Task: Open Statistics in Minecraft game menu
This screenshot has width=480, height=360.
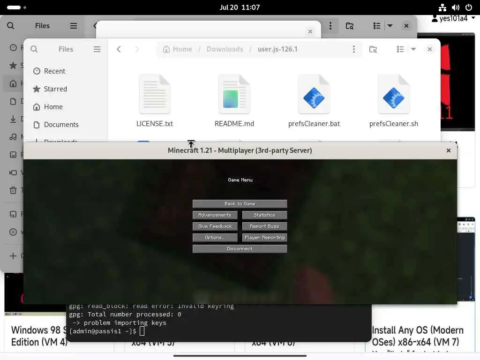Action: (x=264, y=215)
